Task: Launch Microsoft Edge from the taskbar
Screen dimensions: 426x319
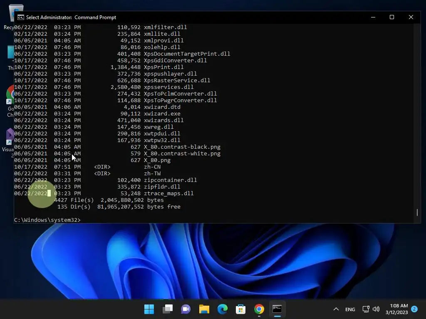Action: pos(222,309)
